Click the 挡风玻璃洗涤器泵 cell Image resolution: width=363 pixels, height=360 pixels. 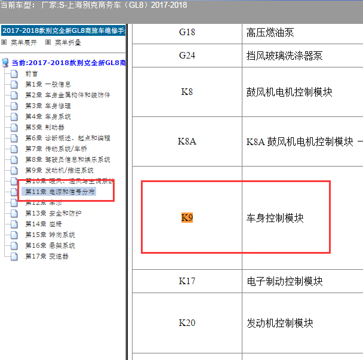302,56
